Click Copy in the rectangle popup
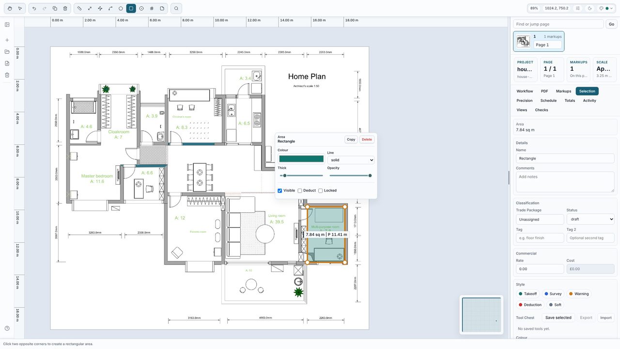The image size is (620, 349). pyautogui.click(x=351, y=140)
